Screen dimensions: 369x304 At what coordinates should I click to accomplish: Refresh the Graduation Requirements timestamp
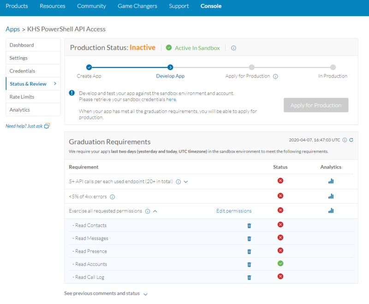pos(351,140)
